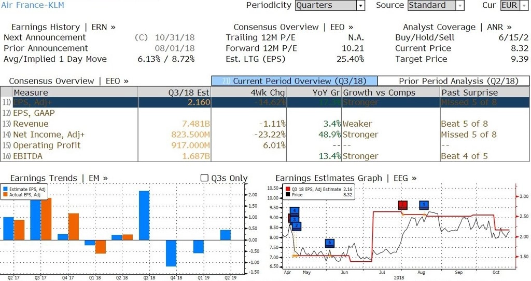This screenshot has width=531, height=281.
Task: Click the Buy/Hold/Sell value 6/15/2
Action: (513, 38)
